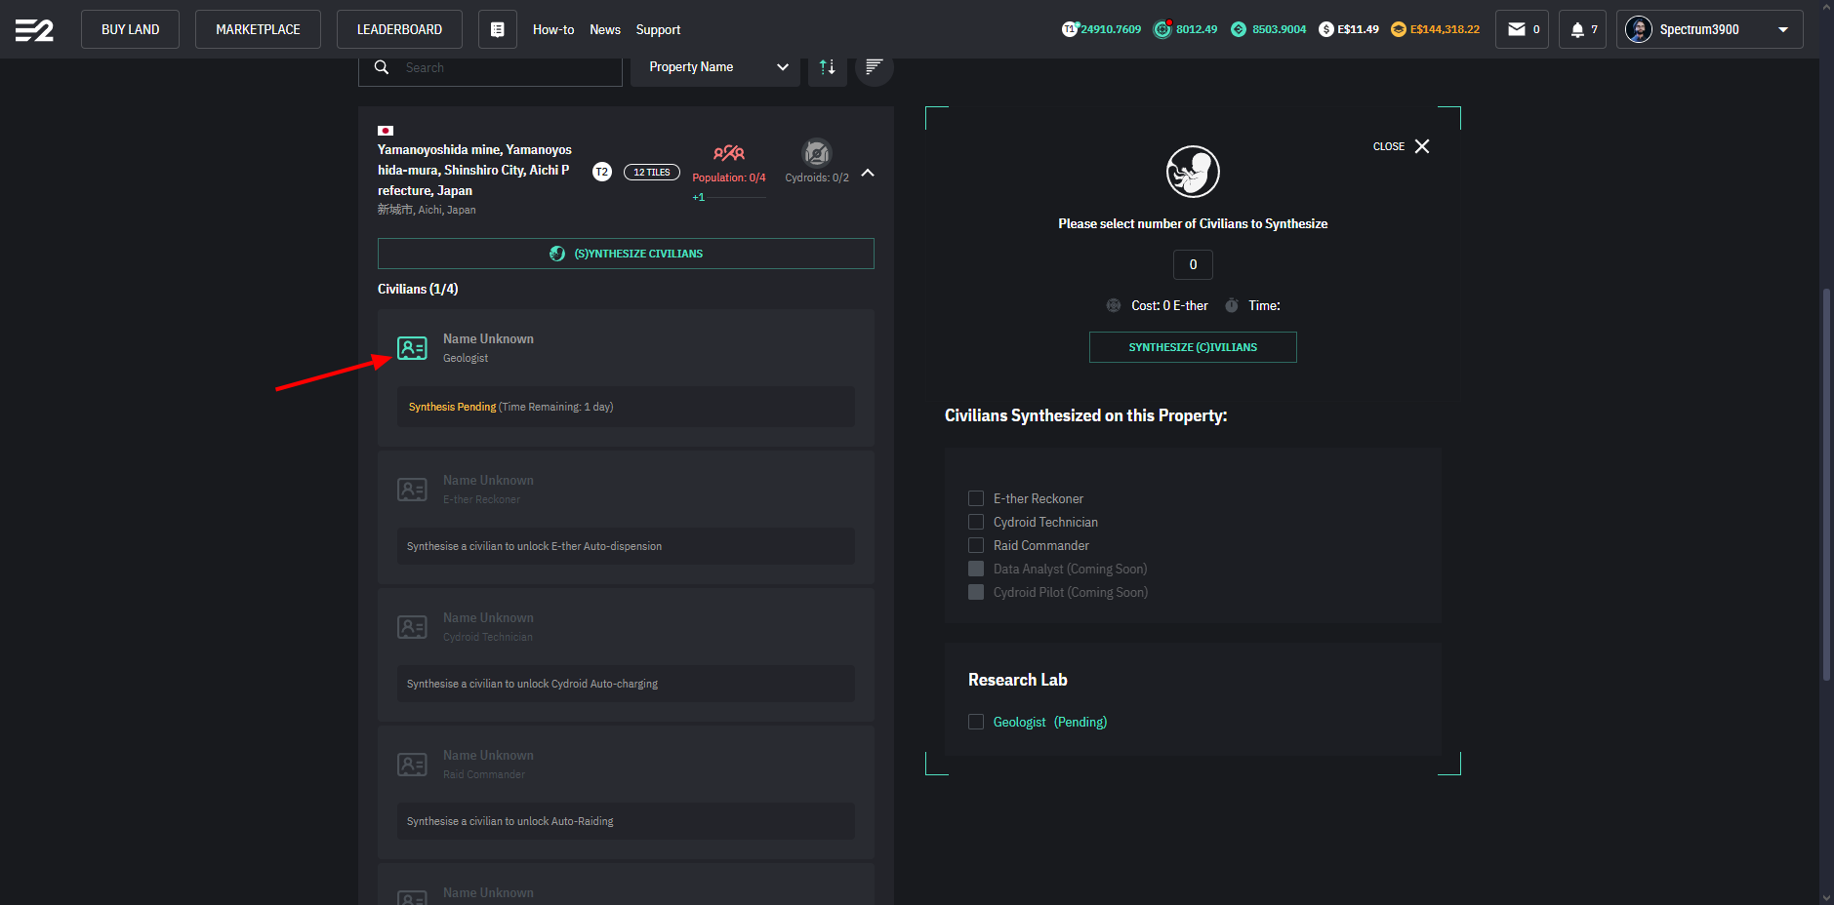Open the notifications bell icon

pyautogui.click(x=1577, y=29)
